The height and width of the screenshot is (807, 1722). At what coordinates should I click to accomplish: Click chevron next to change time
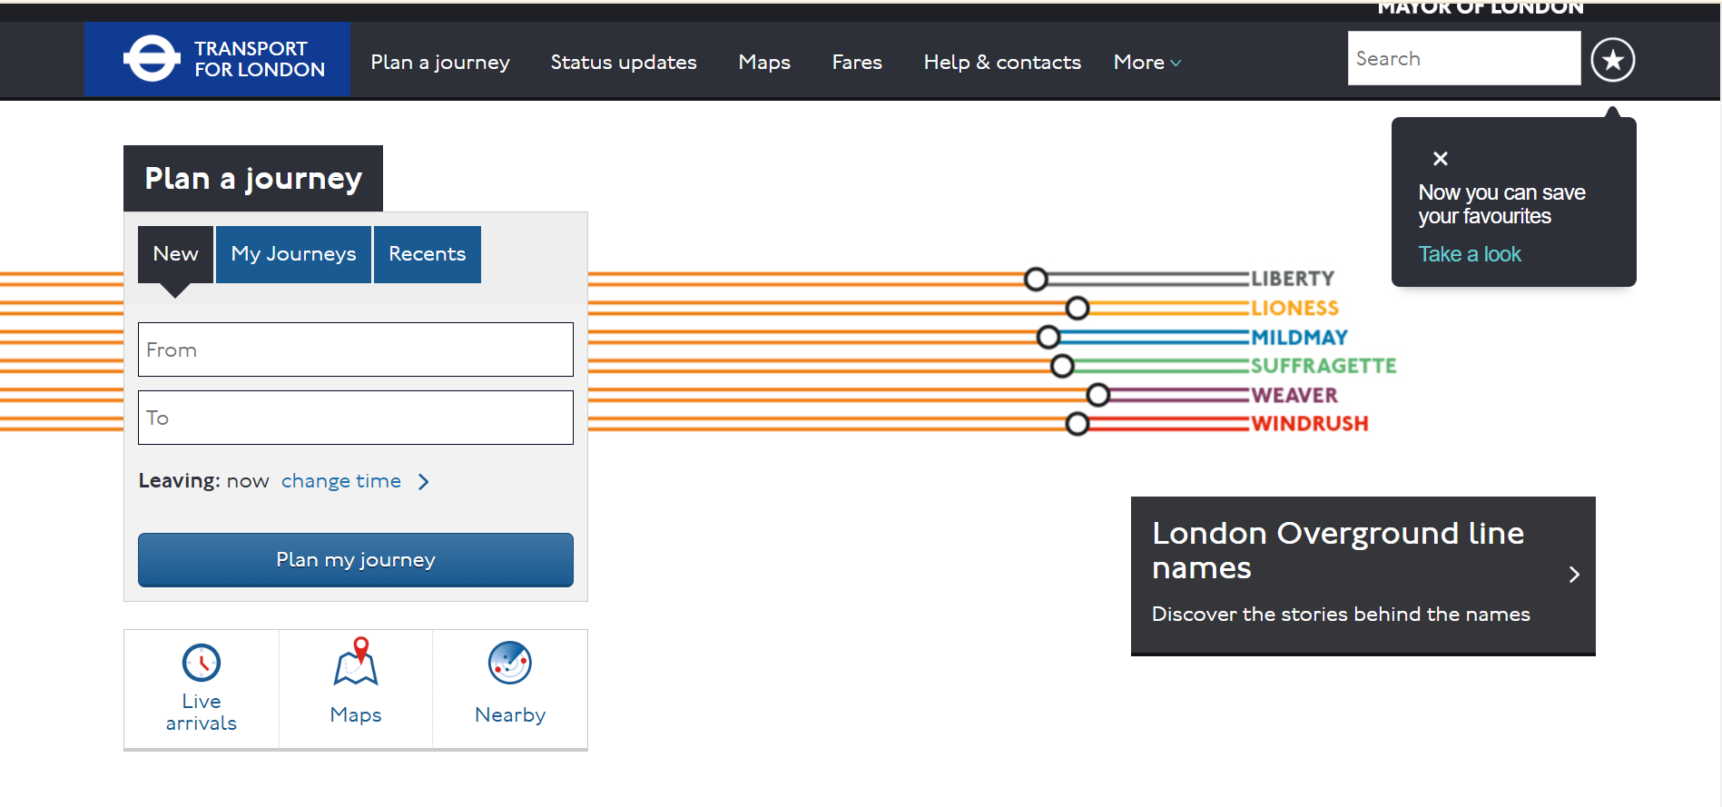tap(424, 481)
